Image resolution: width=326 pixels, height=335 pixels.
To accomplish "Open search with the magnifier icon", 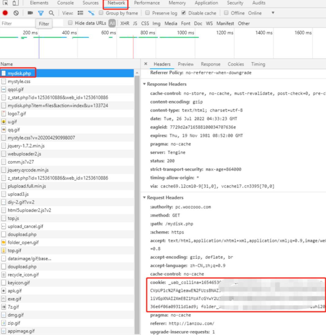I will (51, 13).
